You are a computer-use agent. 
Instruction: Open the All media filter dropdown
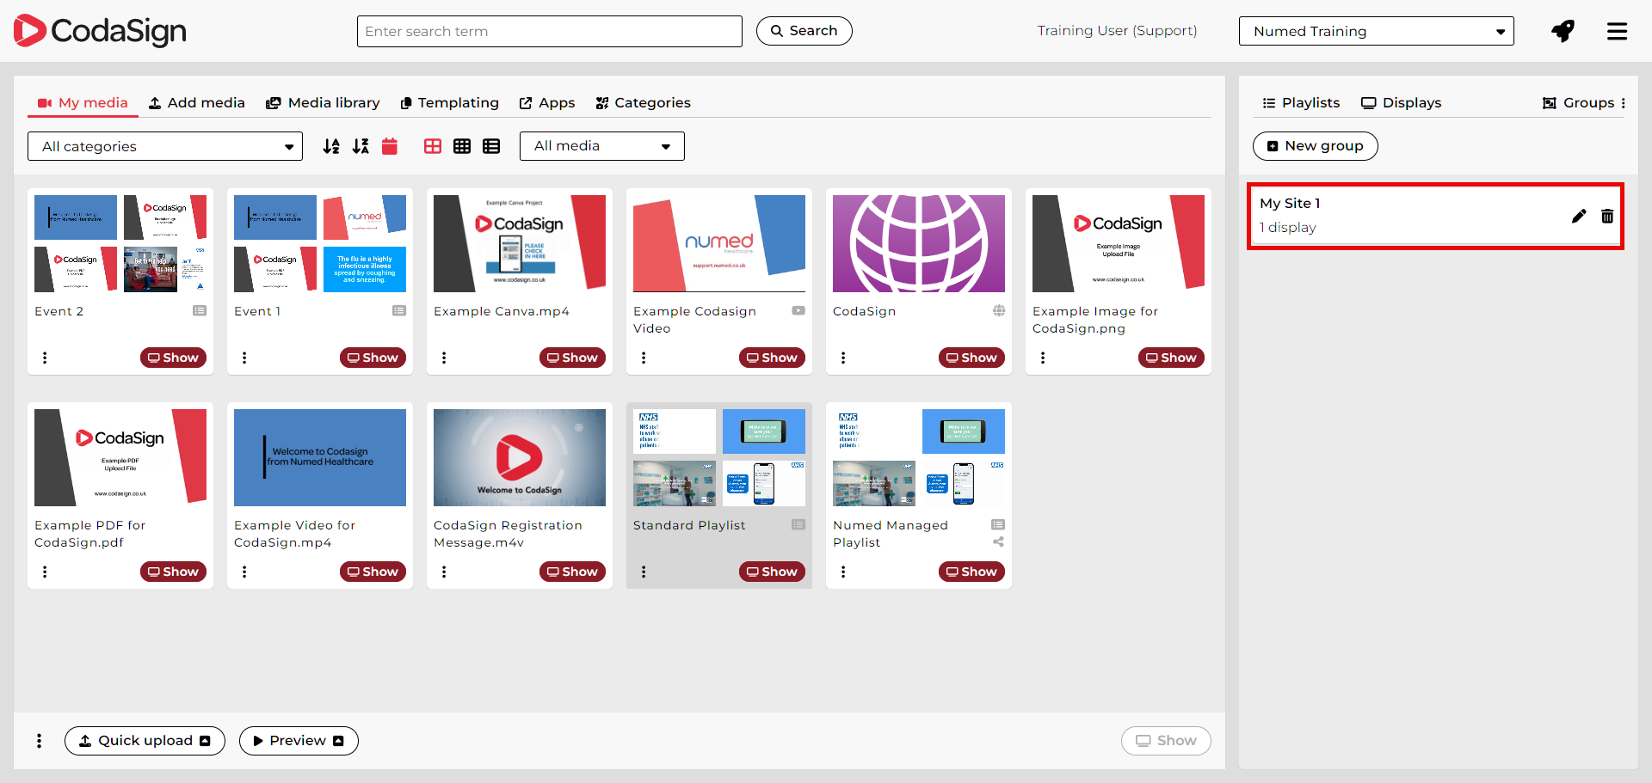pyautogui.click(x=601, y=146)
